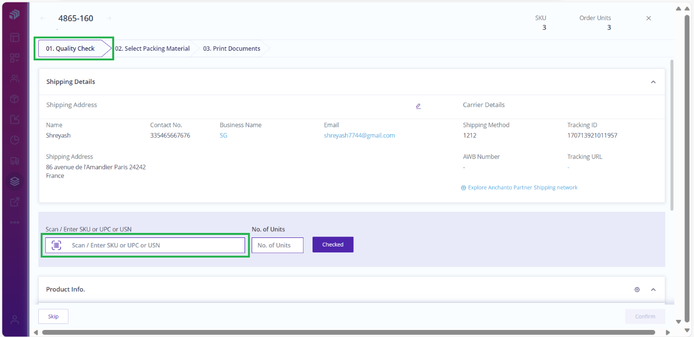The height and width of the screenshot is (337, 694).
Task: Click the Confirm button
Action: pos(645,316)
